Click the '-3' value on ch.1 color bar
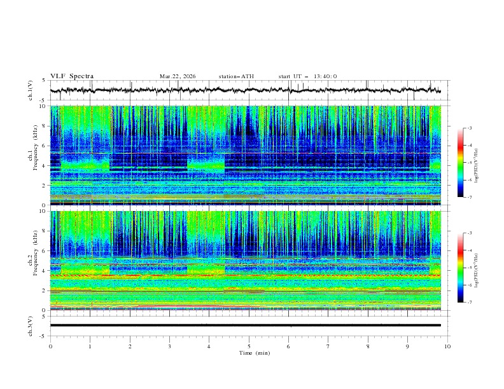This screenshot has width=504, height=389. [469, 128]
